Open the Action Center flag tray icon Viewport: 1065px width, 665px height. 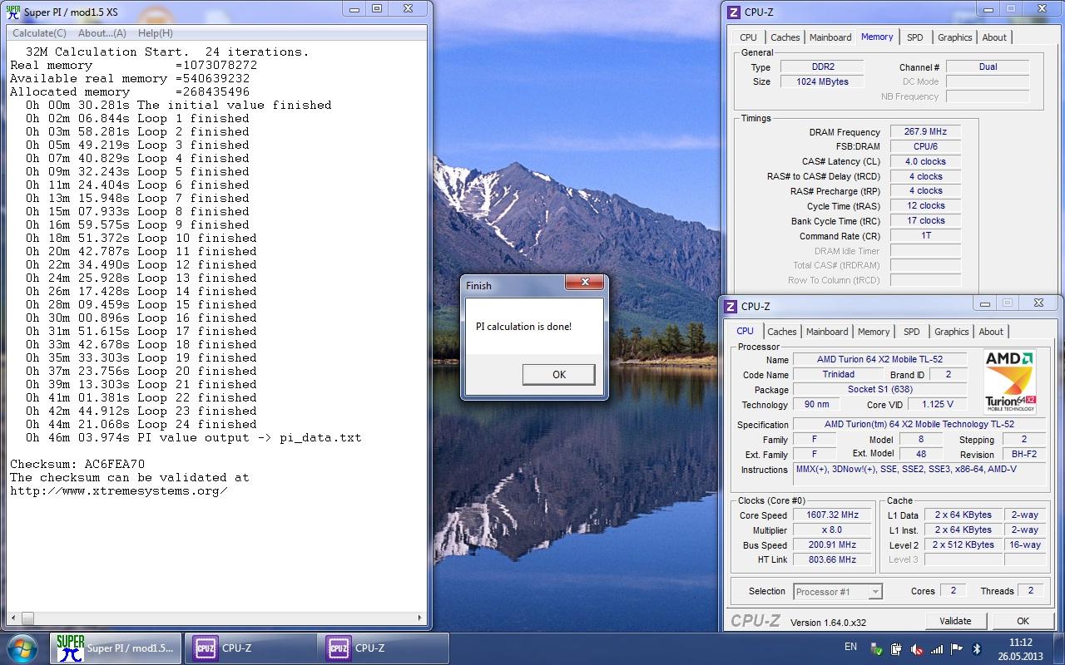957,648
